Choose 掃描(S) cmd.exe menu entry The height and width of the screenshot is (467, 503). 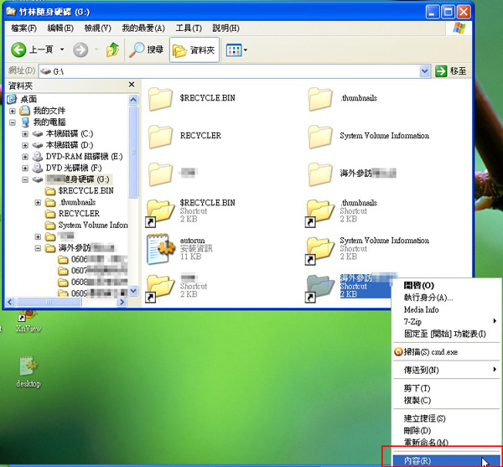[431, 352]
